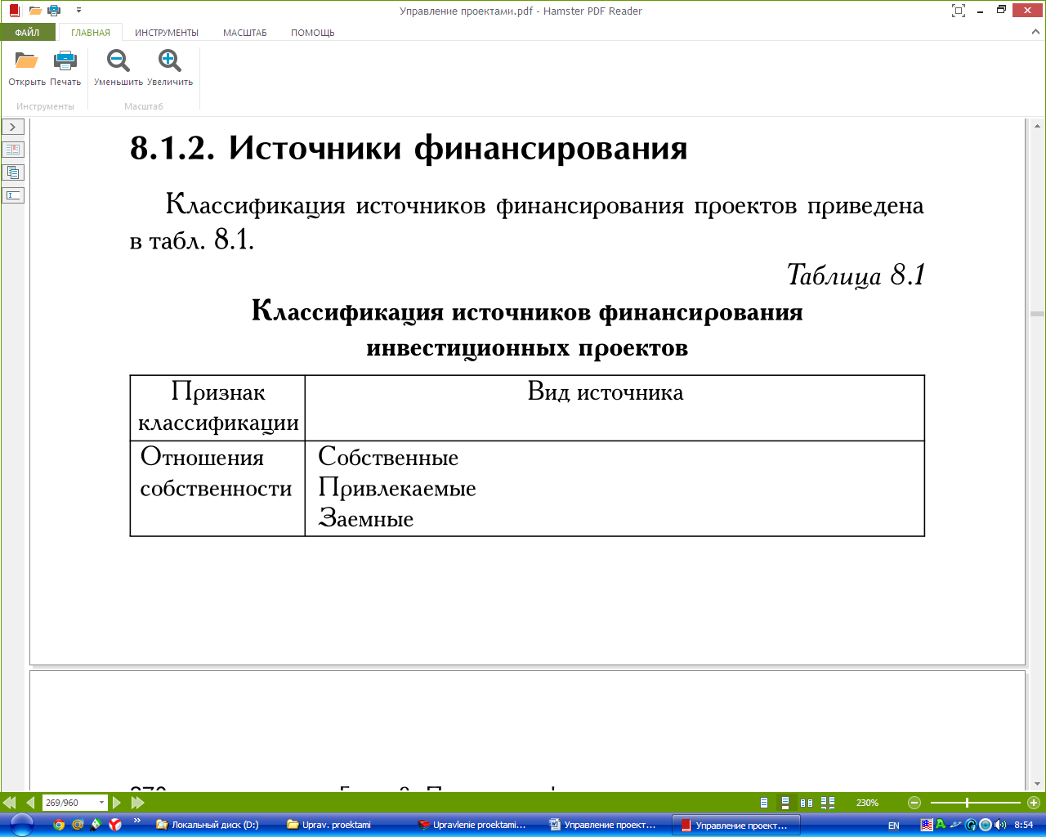The image size is (1046, 837).
Task: Click the table cell Привлекаемые
Action: coord(397,488)
